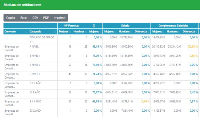Export the table as PDF

46,18
